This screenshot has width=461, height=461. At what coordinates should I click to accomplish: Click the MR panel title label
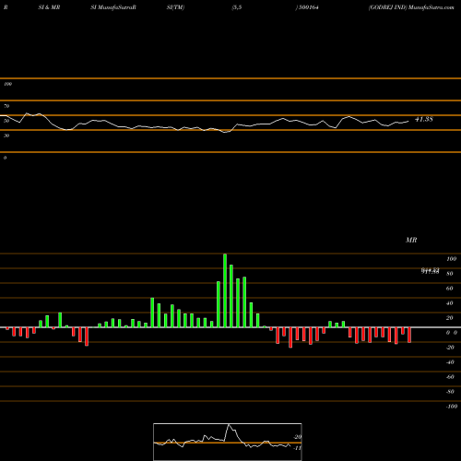pyautogui.click(x=411, y=240)
